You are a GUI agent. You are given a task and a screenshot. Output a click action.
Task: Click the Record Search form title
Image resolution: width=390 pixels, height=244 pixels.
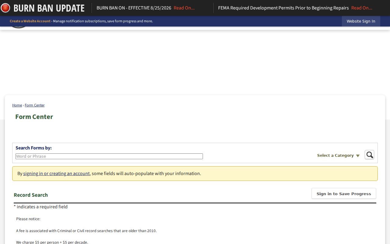(31, 195)
